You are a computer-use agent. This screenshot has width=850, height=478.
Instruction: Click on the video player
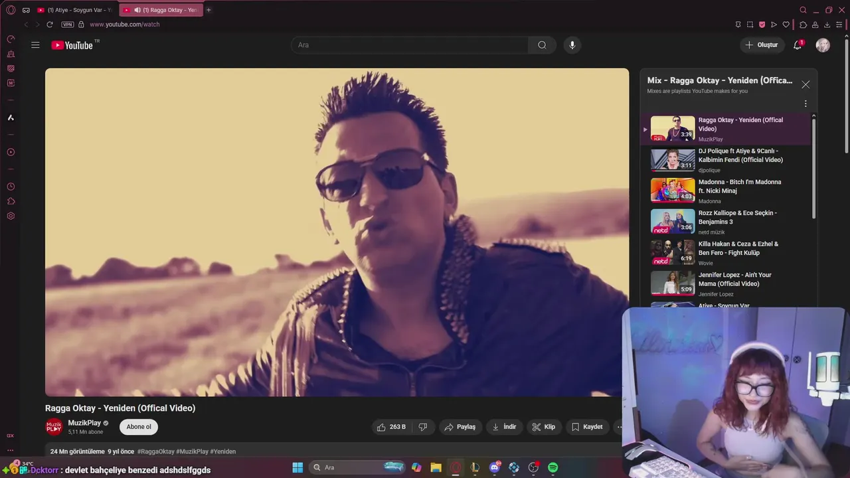click(337, 232)
